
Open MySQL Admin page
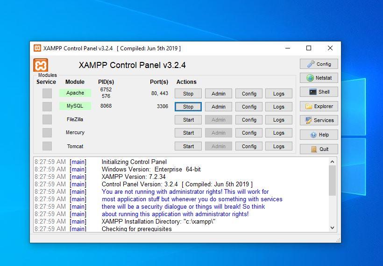pos(219,107)
